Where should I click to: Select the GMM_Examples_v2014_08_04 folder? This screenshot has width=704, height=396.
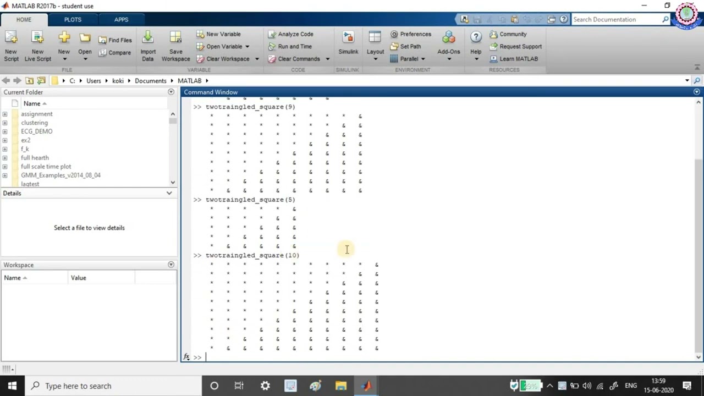coord(61,175)
